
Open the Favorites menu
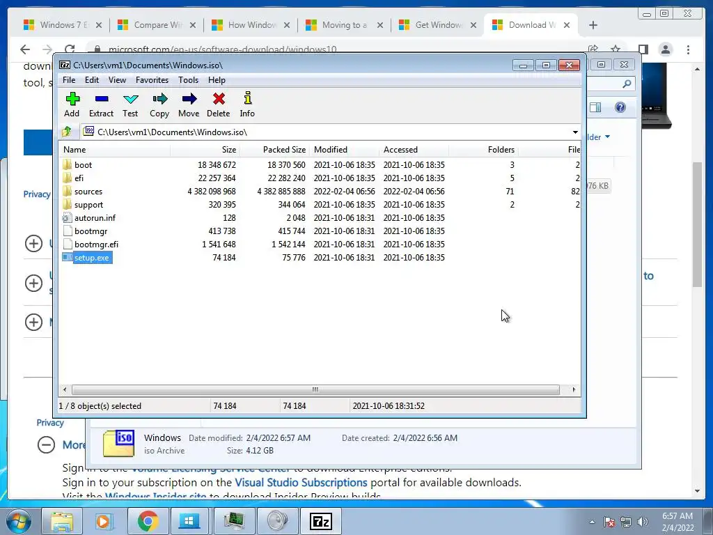tap(152, 80)
